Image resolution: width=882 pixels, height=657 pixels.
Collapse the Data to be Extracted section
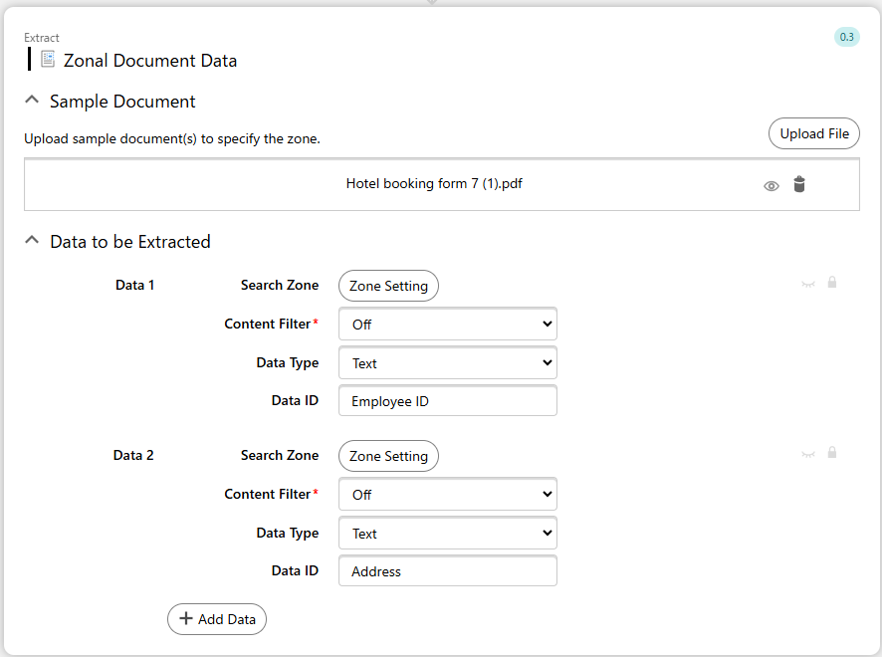(x=32, y=240)
